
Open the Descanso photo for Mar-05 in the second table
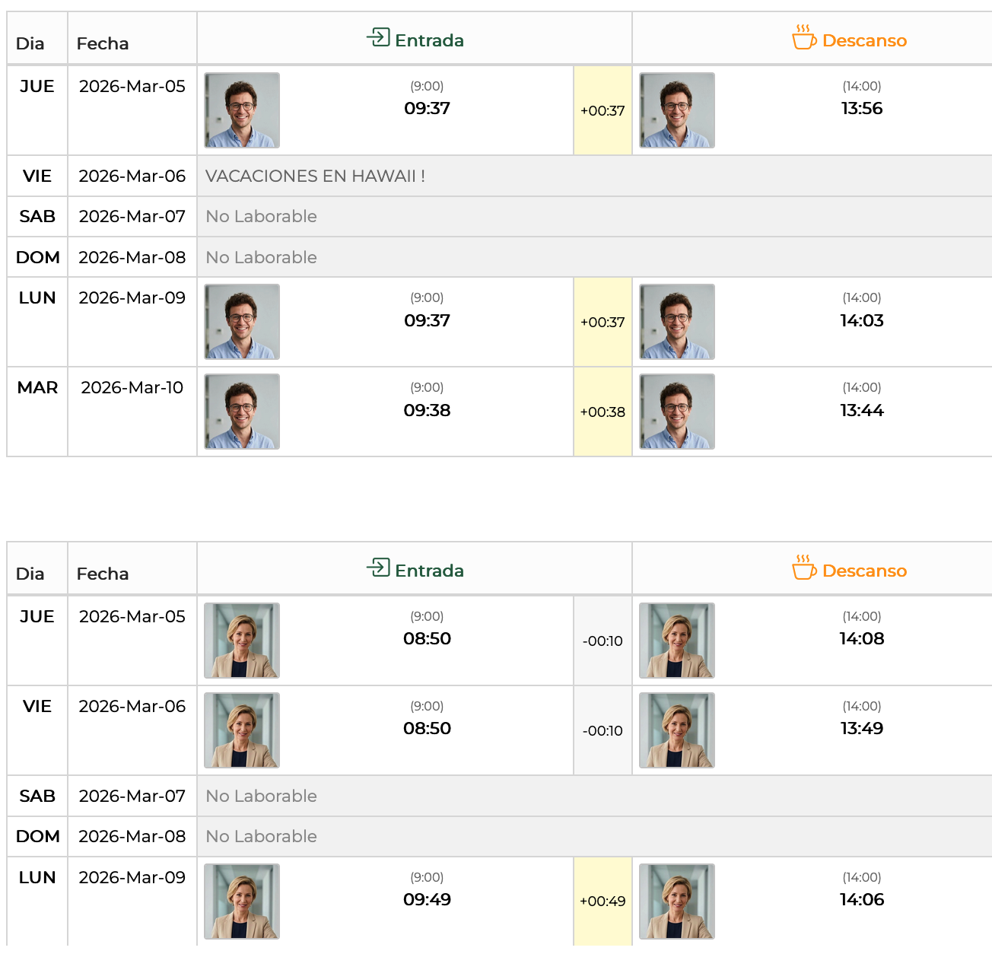coord(676,641)
